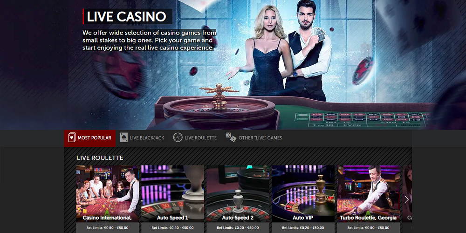Screen dimensions: 466x233
Task: Click the Casino International, game title label
Action: pos(107,218)
